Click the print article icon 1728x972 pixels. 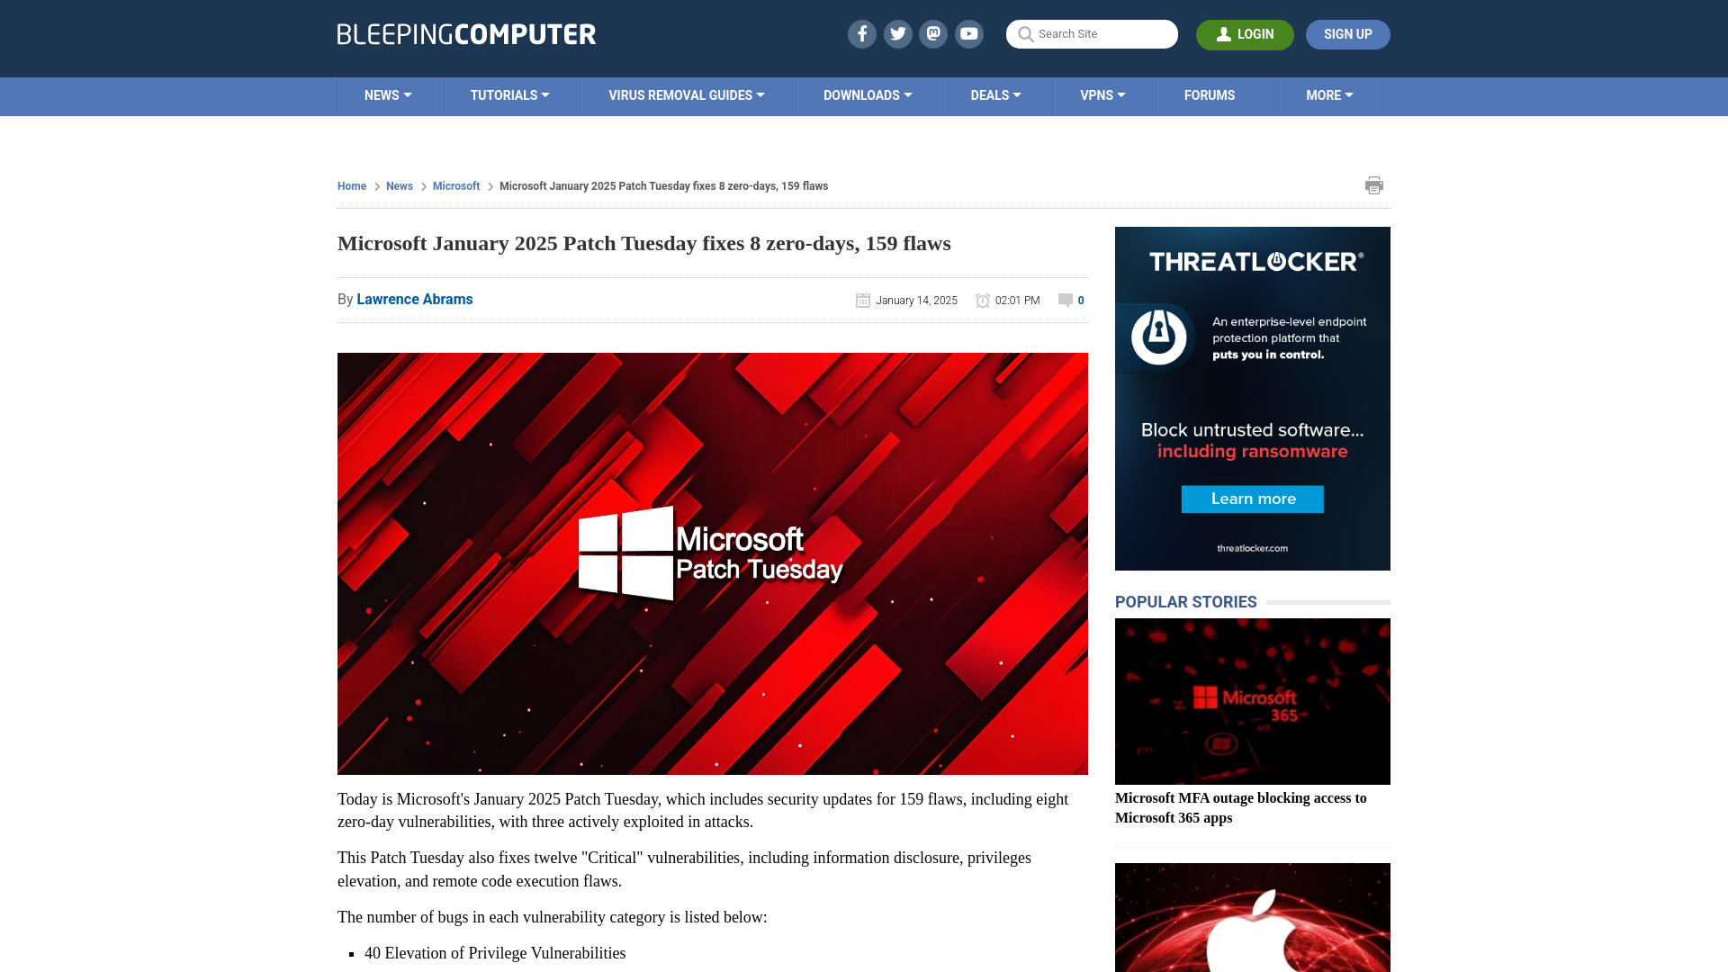(x=1373, y=185)
